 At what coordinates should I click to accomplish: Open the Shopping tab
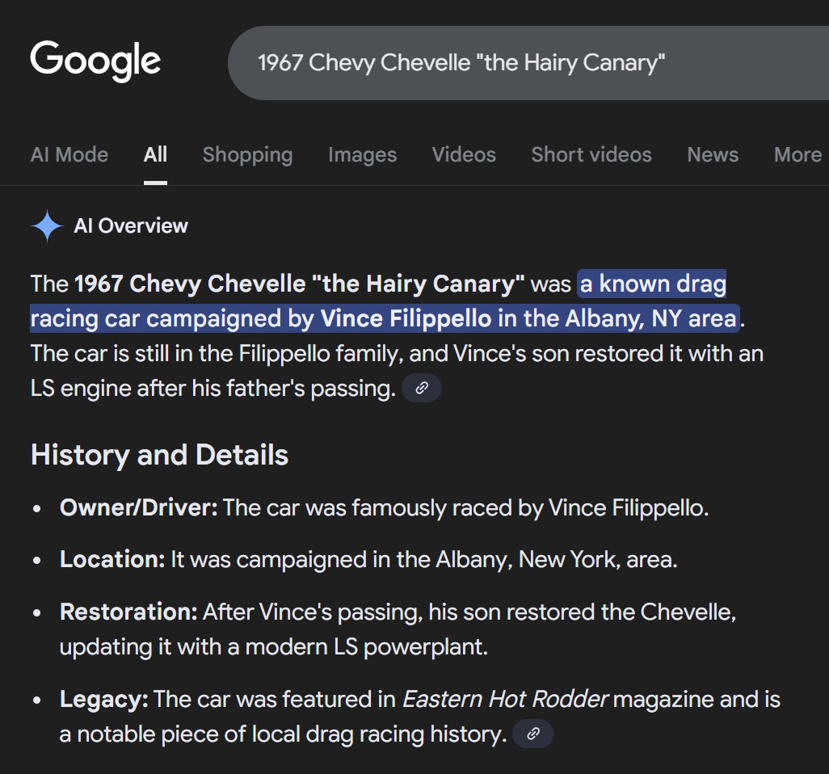(247, 155)
